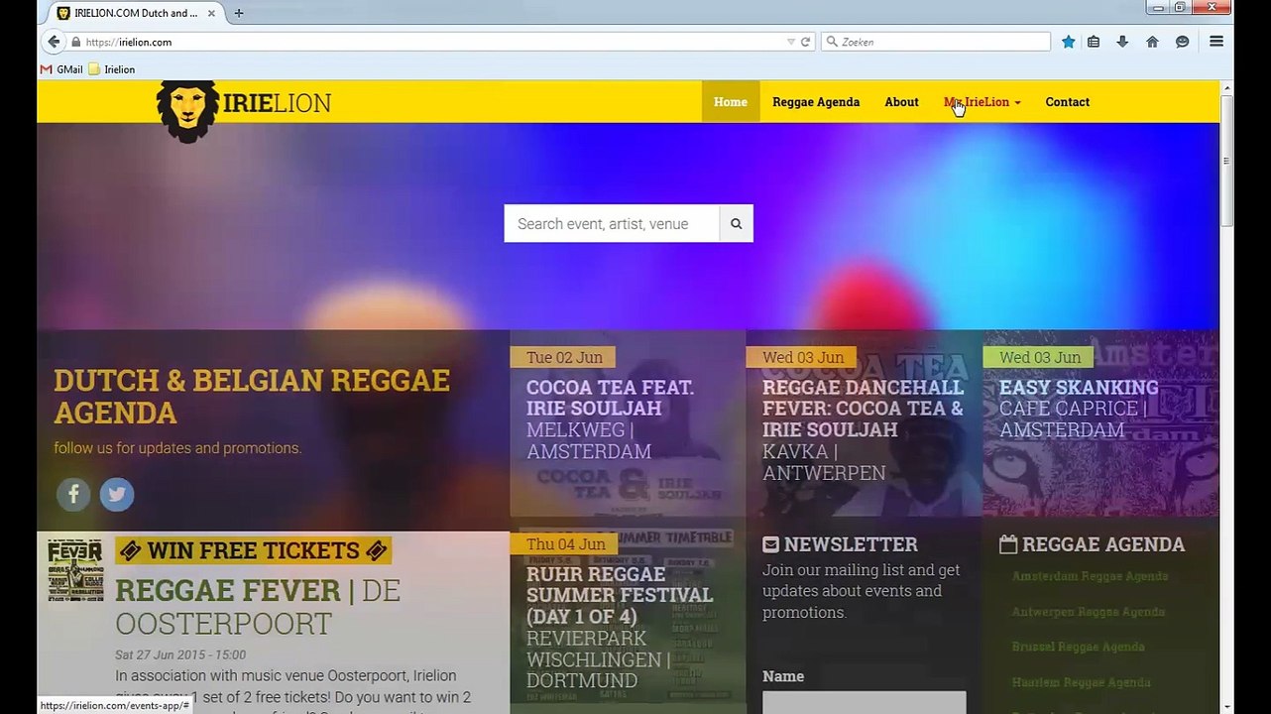Open the Firefox hamburger menu
Screen dimensions: 1271x714
click(1216, 42)
